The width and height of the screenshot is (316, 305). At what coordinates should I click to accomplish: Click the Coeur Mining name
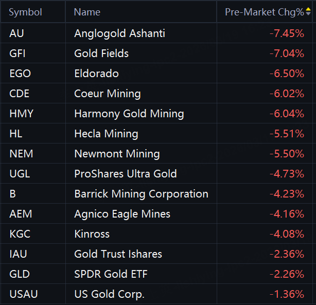click(107, 94)
